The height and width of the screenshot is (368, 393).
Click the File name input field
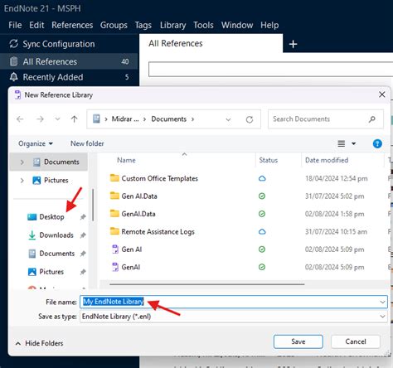(x=234, y=302)
